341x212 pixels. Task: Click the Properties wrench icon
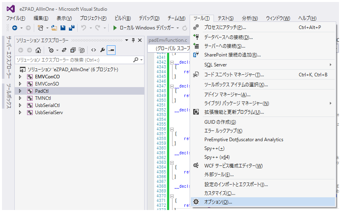pyautogui.click(x=102, y=50)
